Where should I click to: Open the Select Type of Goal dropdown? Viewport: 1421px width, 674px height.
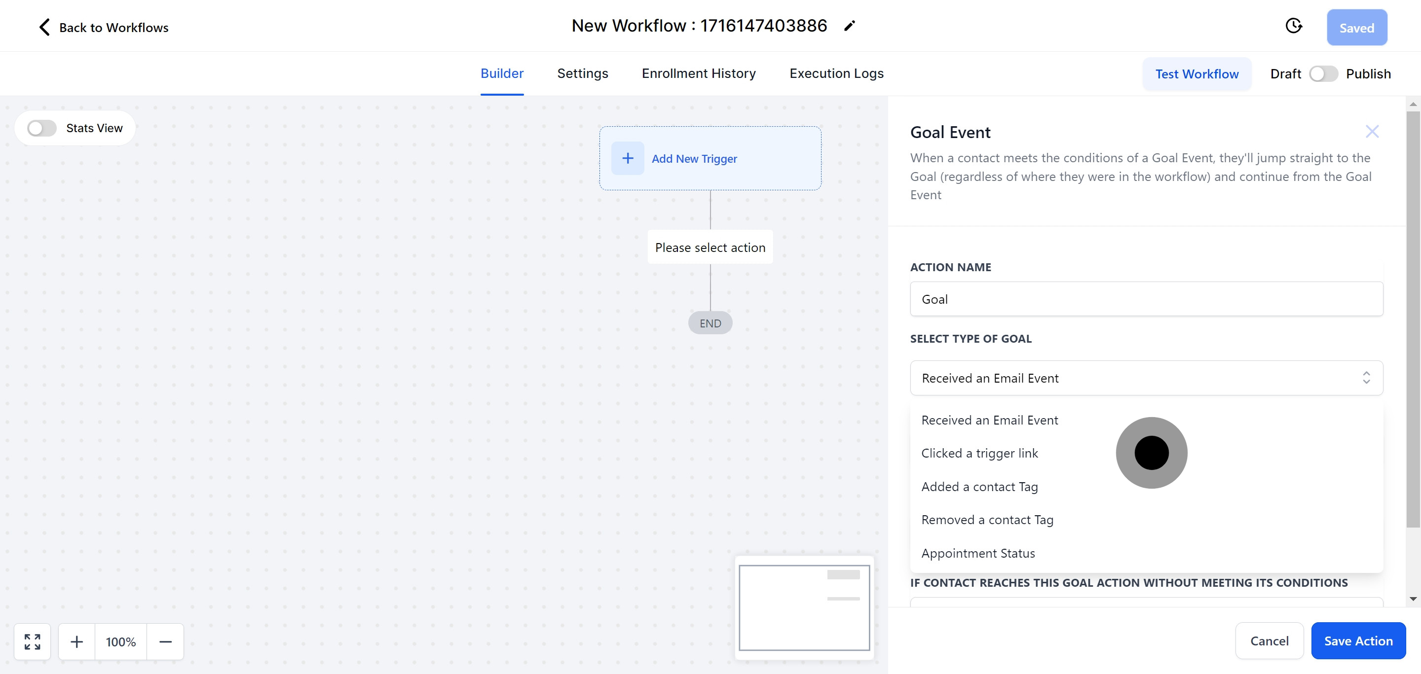click(1146, 378)
